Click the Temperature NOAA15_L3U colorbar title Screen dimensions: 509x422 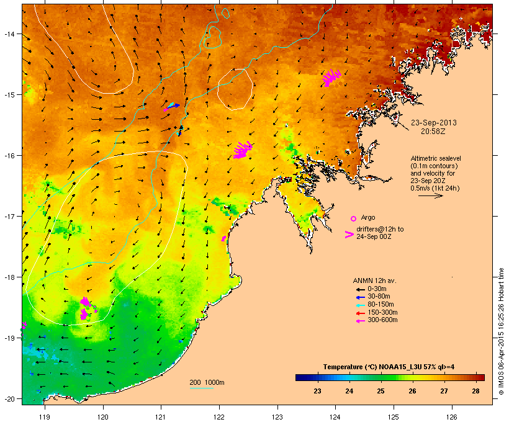389,367
